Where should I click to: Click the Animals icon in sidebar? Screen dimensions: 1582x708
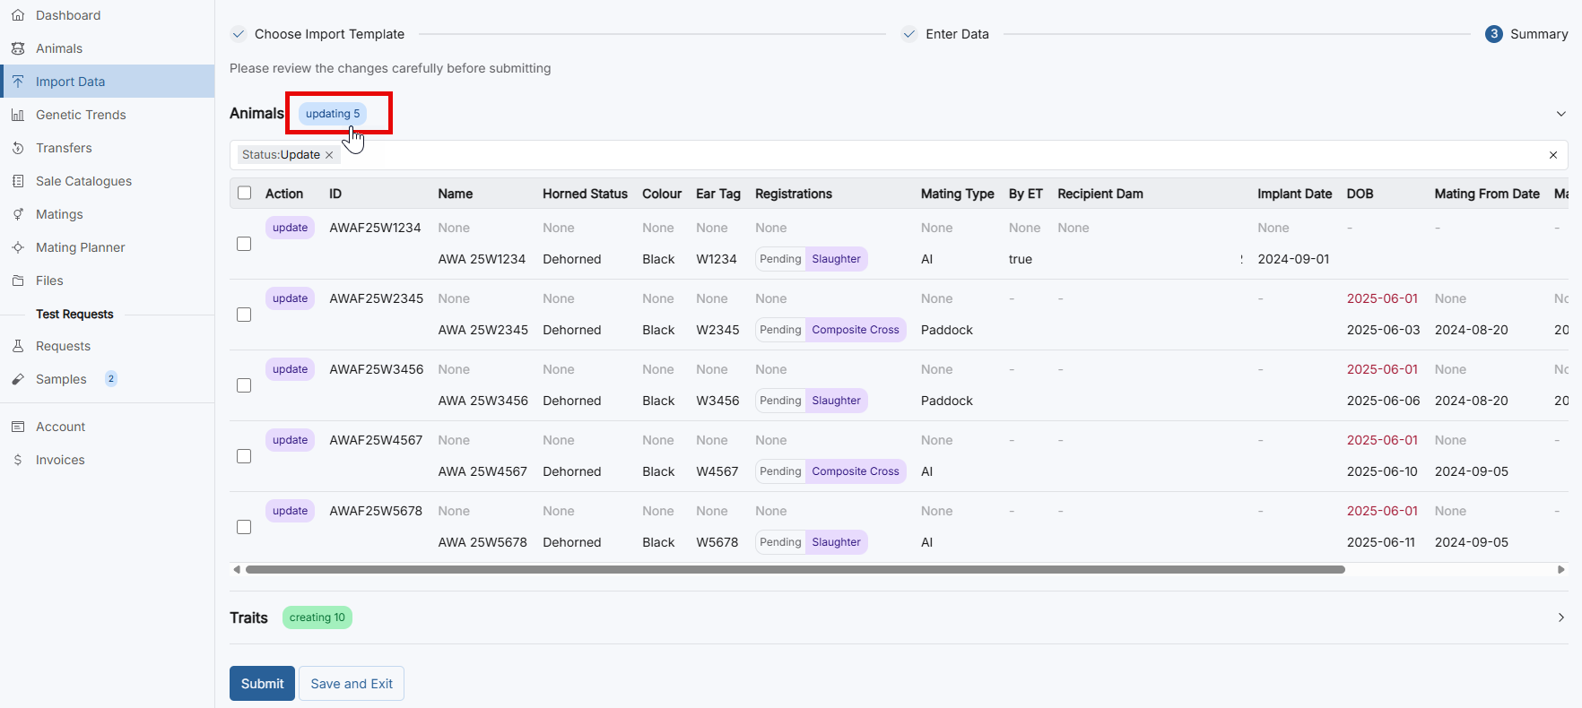coord(18,48)
